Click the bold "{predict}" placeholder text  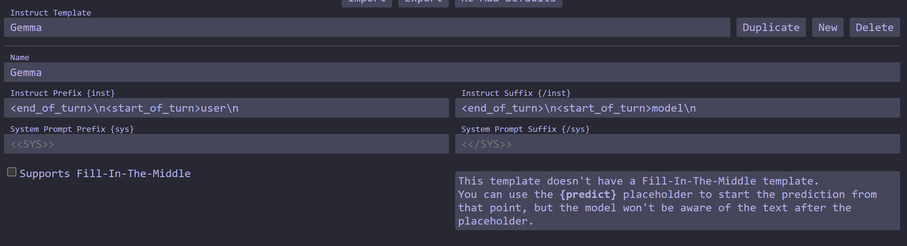click(x=588, y=194)
